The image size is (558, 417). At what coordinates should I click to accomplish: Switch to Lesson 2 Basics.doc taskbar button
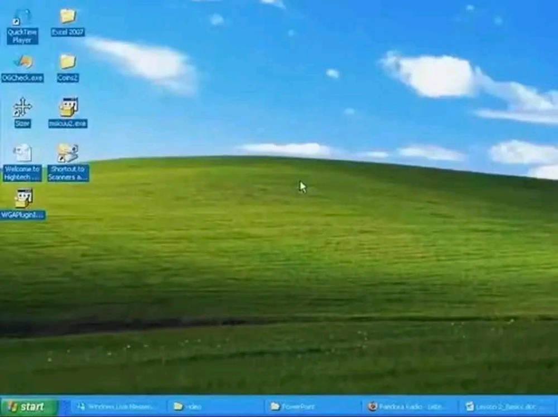[508, 406]
